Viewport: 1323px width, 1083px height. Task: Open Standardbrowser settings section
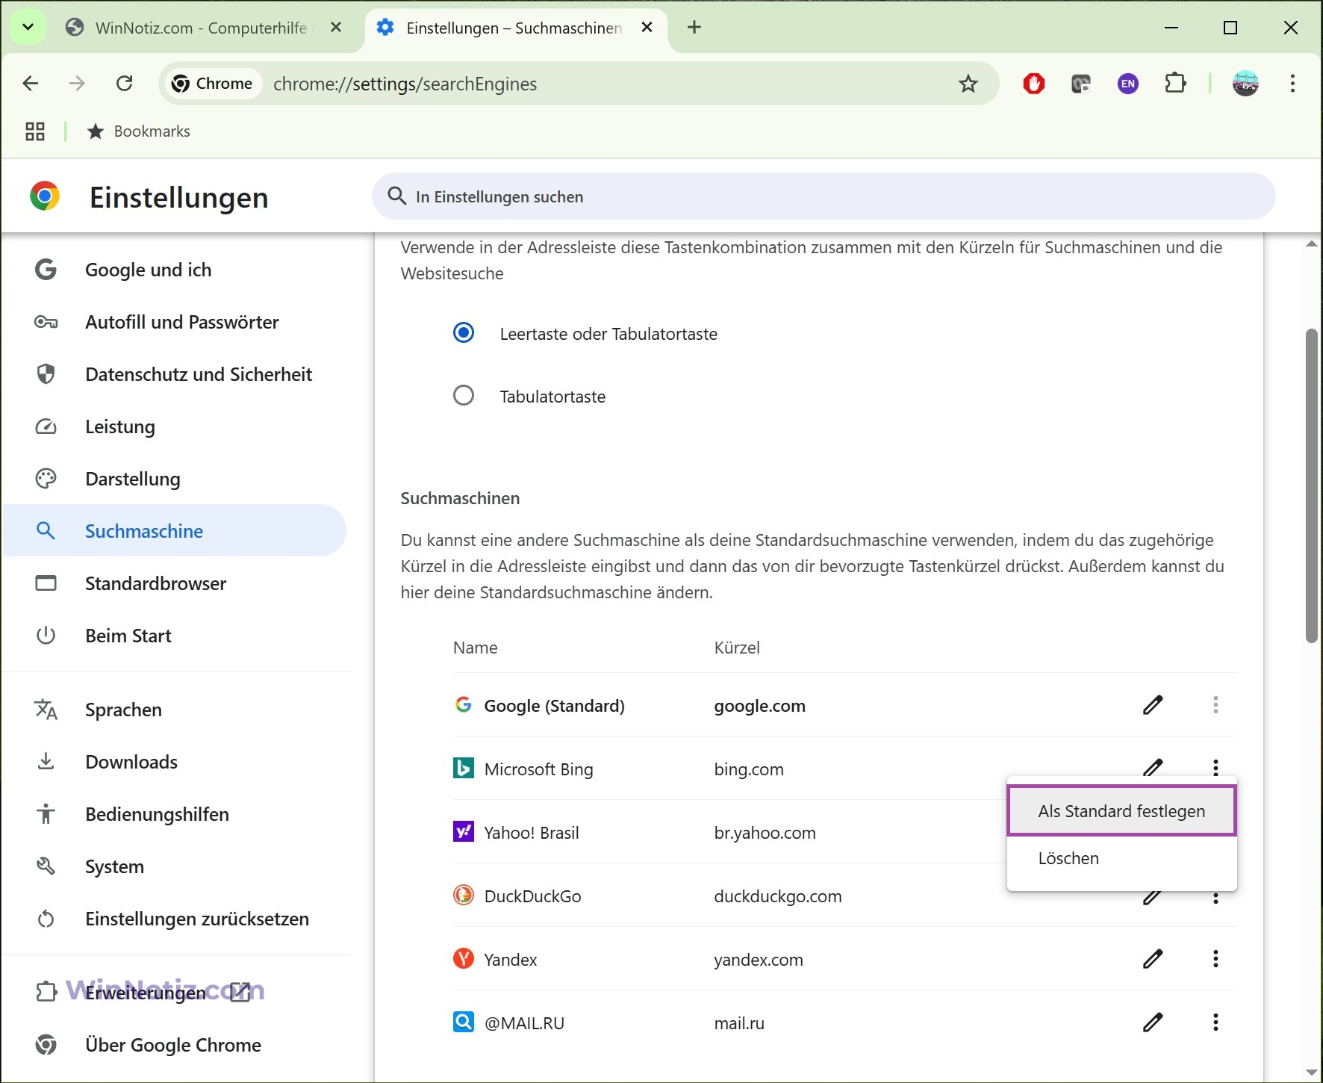[x=175, y=583]
